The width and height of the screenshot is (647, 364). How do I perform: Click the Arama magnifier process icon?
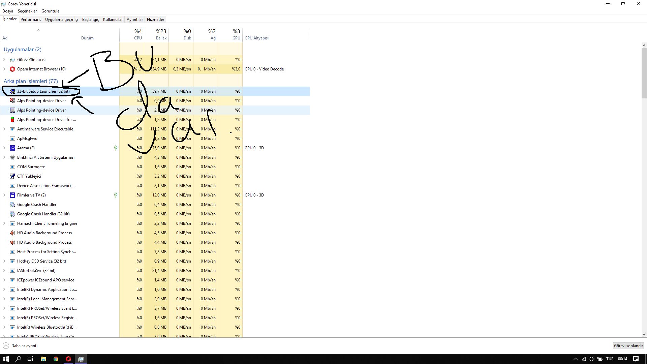coord(12,148)
